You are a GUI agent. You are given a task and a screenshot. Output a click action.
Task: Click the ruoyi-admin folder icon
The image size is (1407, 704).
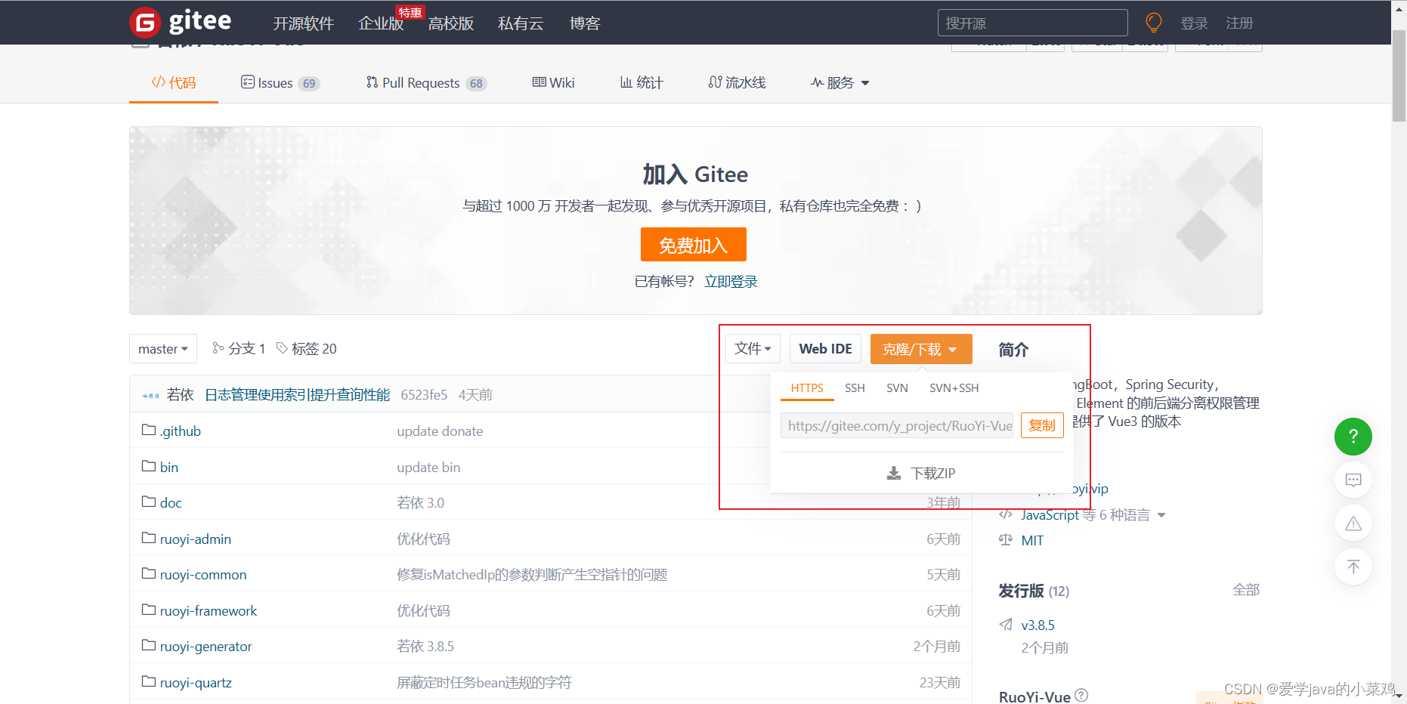click(149, 538)
